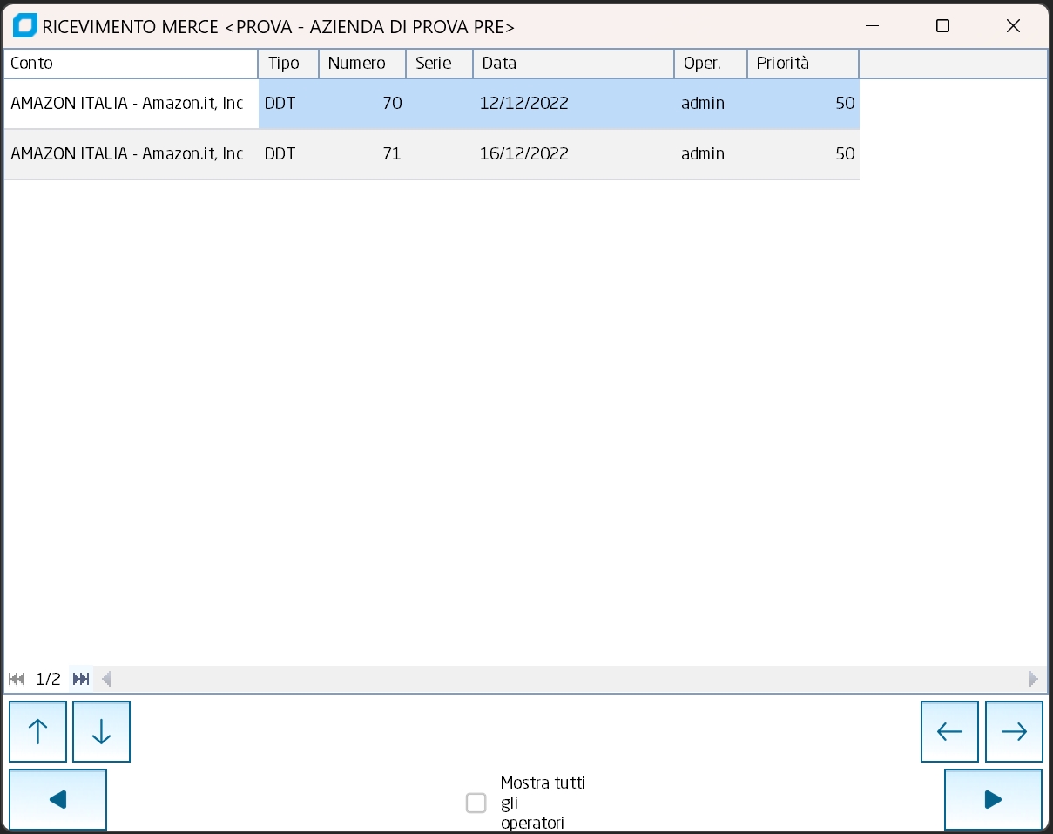Click DDT cell in row 70

click(x=288, y=104)
